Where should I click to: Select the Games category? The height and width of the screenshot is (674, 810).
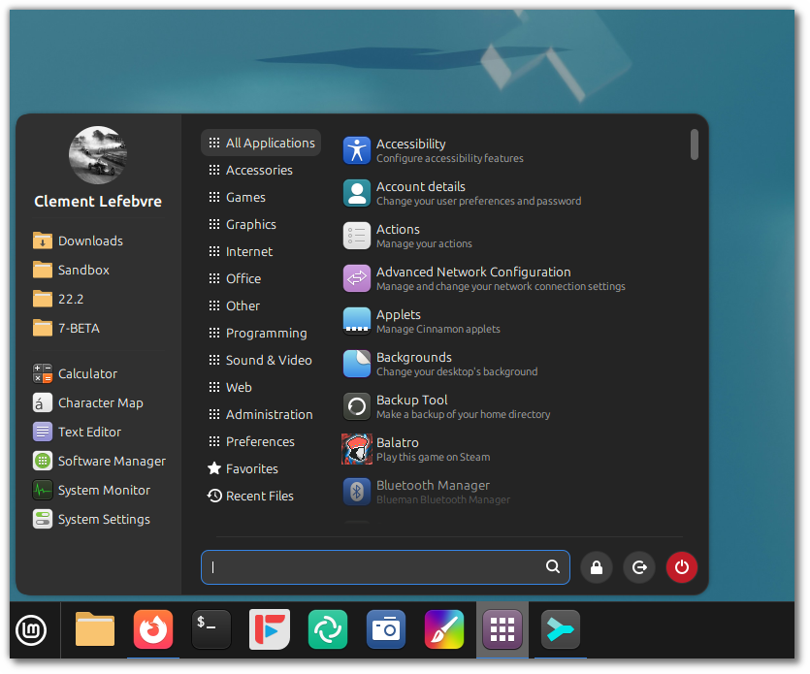(x=245, y=197)
